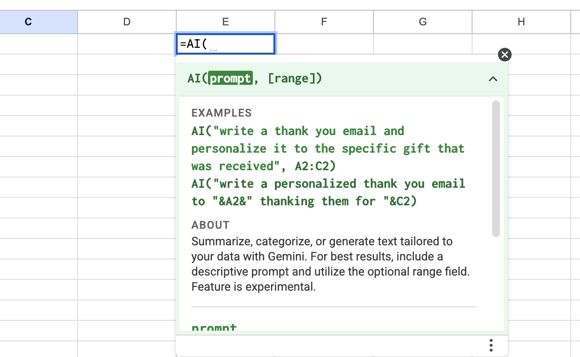Select the first AI thank-you email example
580x357 pixels.
click(x=327, y=148)
